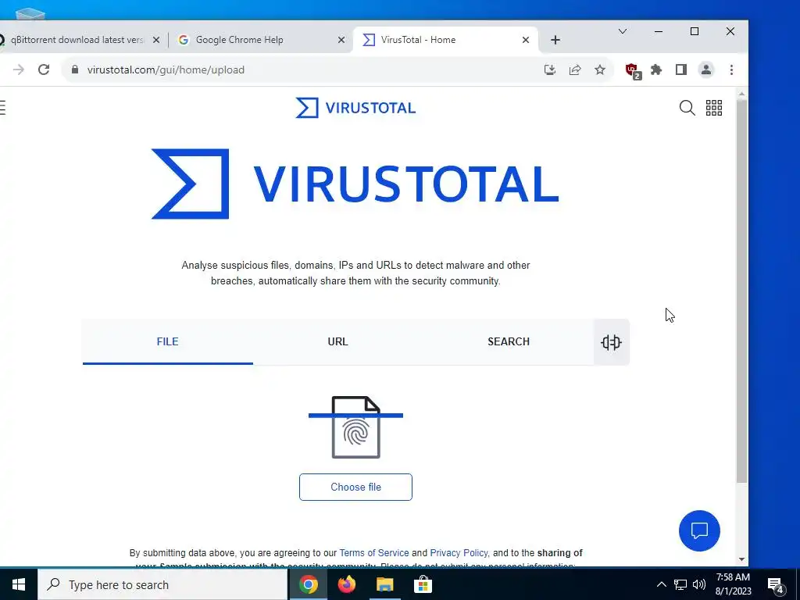Open the notification center icon
The height and width of the screenshot is (600, 800).
tap(776, 585)
